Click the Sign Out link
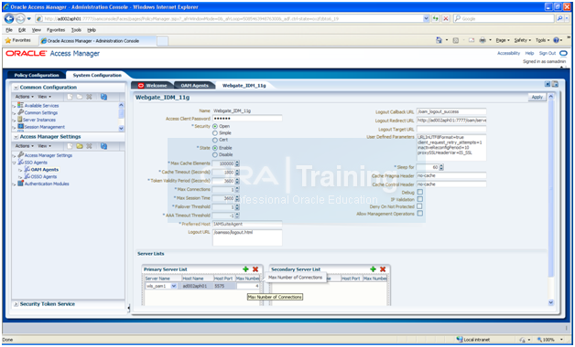Image resolution: width=575 pixels, height=347 pixels. (548, 53)
